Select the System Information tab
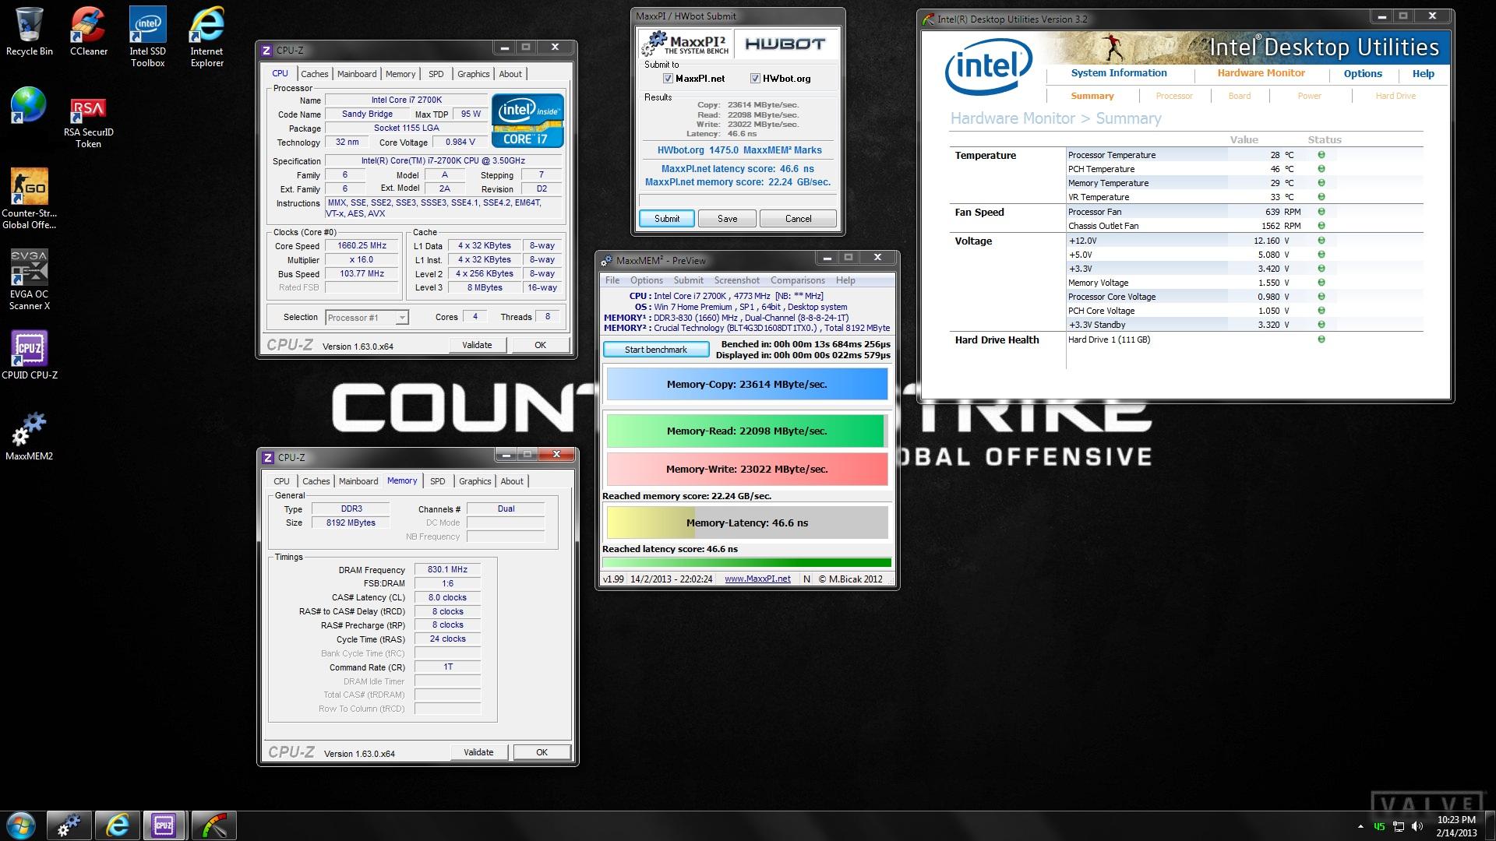The height and width of the screenshot is (841, 1496). click(x=1119, y=73)
